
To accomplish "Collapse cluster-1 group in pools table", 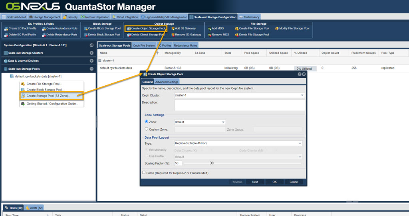I will pos(99,61).
